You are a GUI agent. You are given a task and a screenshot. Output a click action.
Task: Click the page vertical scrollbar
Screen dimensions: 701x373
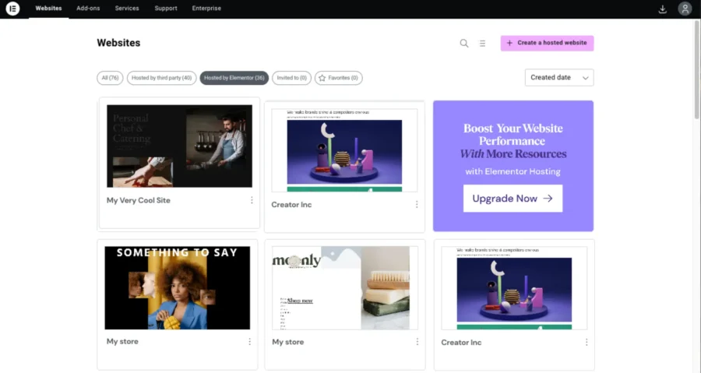coord(696,69)
